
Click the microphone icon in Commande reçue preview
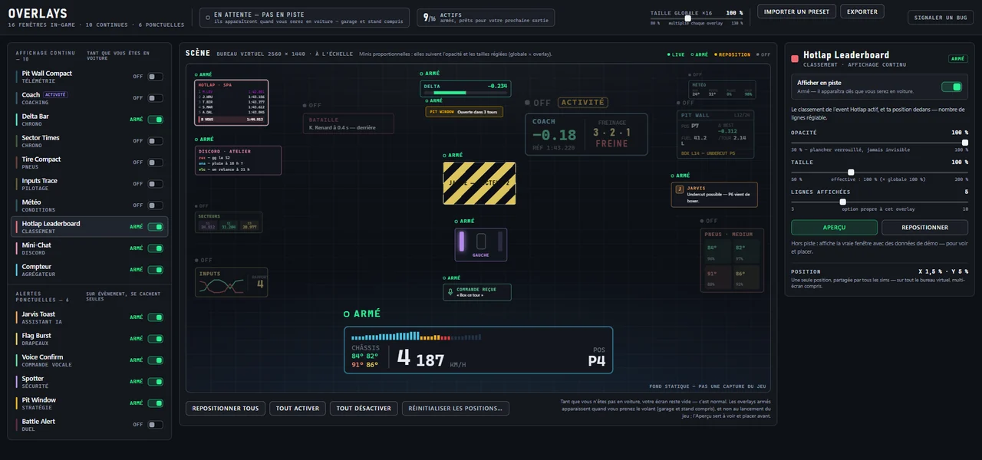(x=450, y=292)
